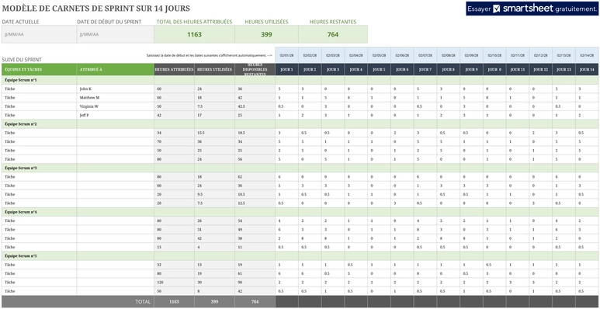Screen dimensions: 600x309
Task: Select the 12.5 remaining hours cell
Action: 255,203
